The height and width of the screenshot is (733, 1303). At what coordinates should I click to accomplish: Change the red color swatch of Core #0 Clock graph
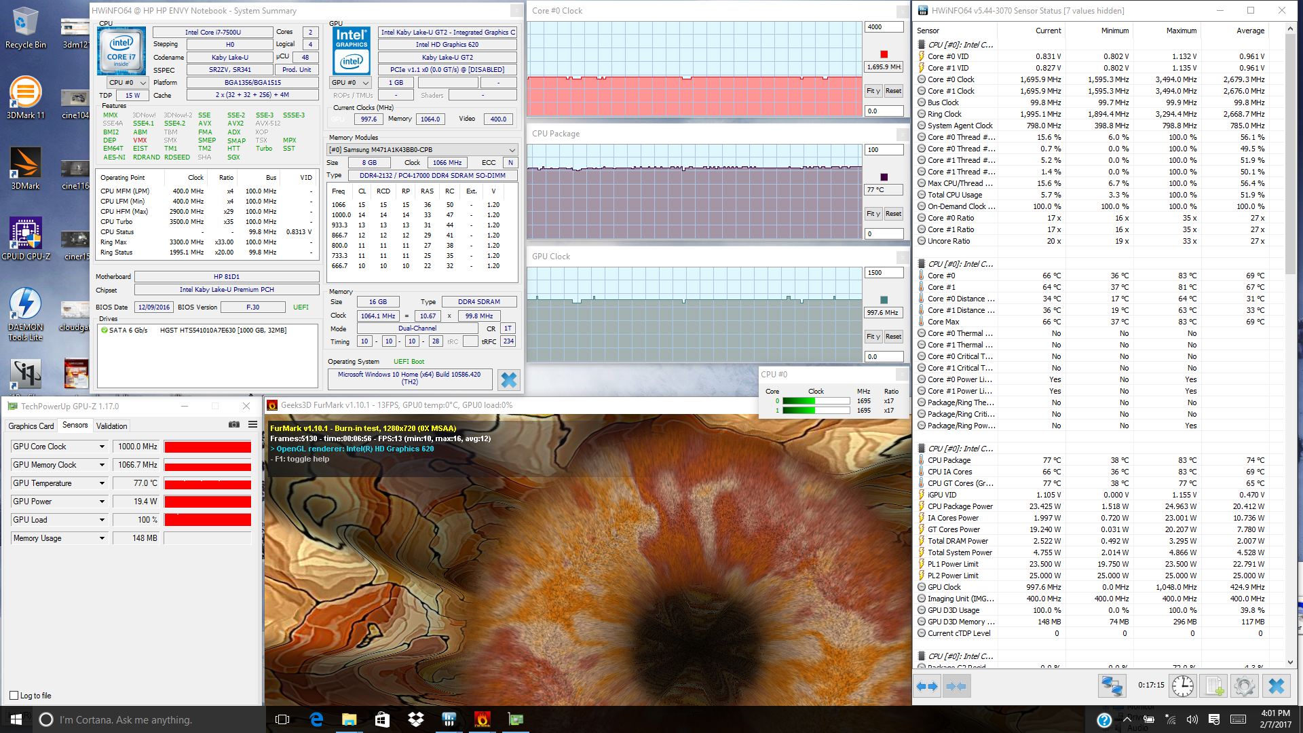884,54
